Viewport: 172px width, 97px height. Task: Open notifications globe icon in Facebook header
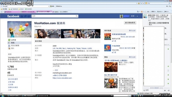29,16
